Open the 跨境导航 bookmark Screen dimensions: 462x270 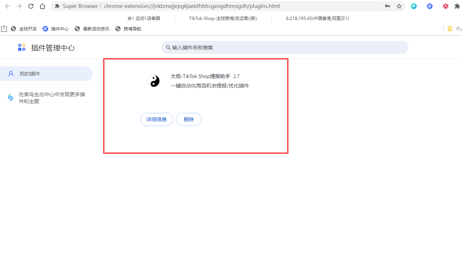coord(128,29)
